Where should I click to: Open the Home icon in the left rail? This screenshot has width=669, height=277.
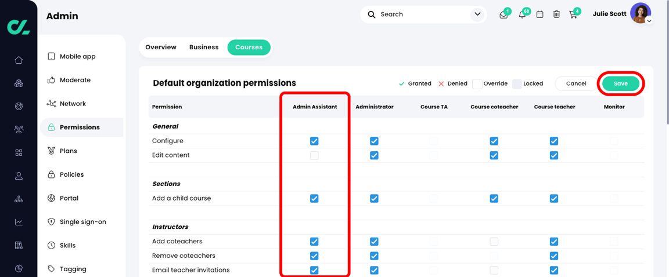tap(19, 60)
